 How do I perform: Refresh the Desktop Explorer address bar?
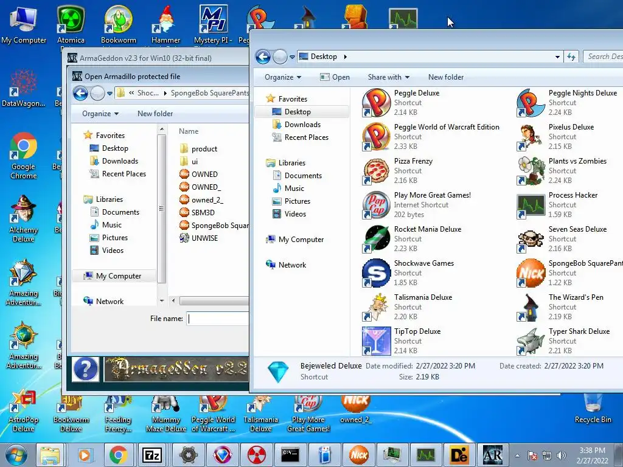pyautogui.click(x=571, y=57)
